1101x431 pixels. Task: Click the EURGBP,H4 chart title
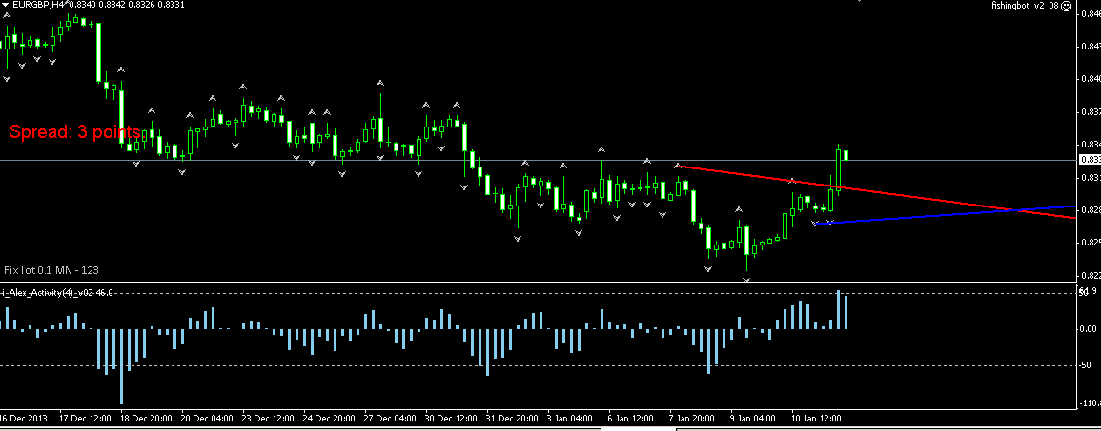click(x=37, y=5)
